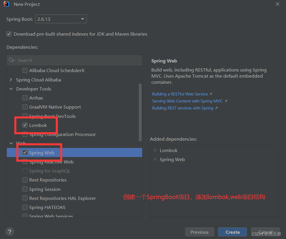Open Building REST services with Spring link
The image size is (286, 239).
183,108
